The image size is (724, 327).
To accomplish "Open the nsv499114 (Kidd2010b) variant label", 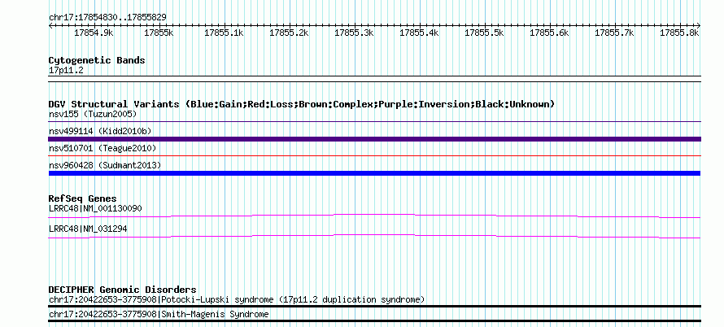I will click(x=100, y=131).
